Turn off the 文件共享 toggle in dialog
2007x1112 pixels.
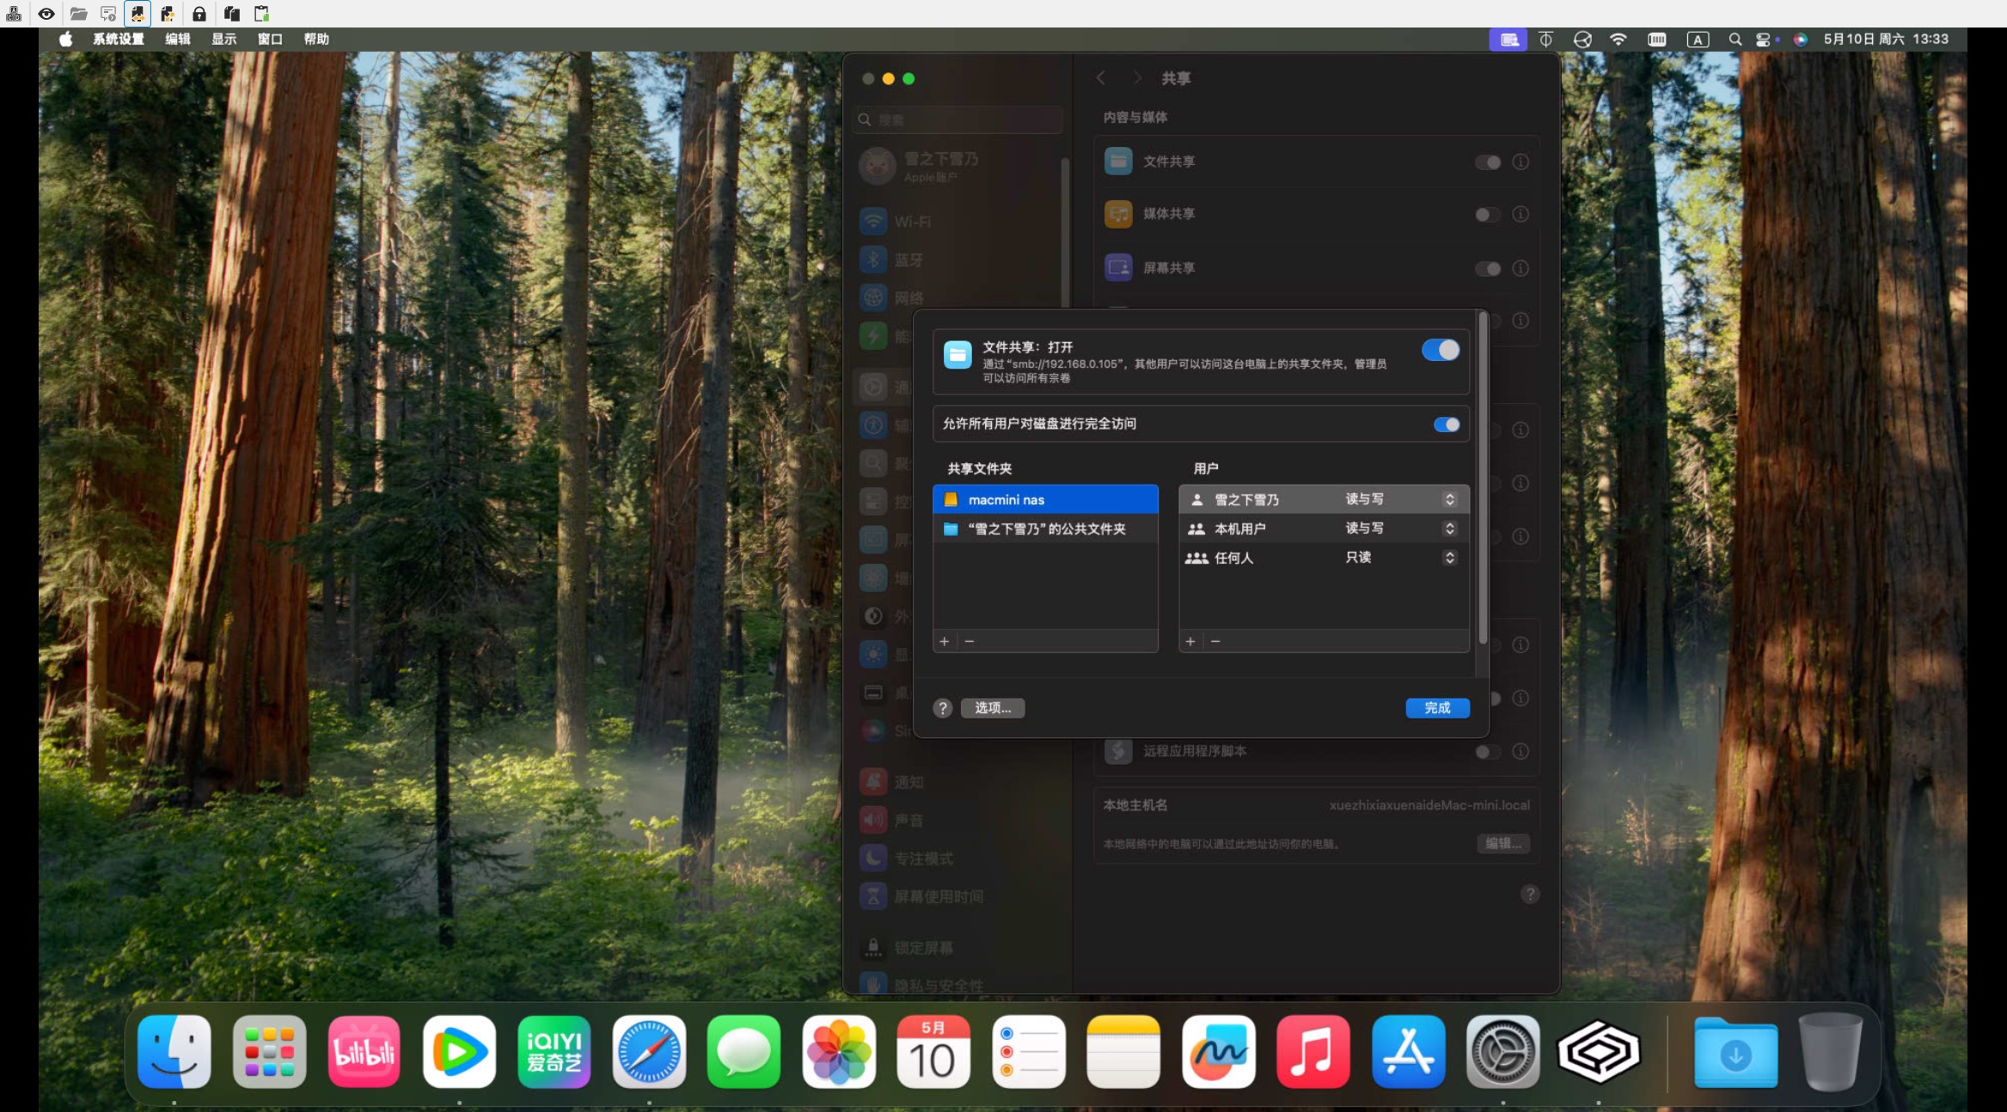tap(1441, 350)
